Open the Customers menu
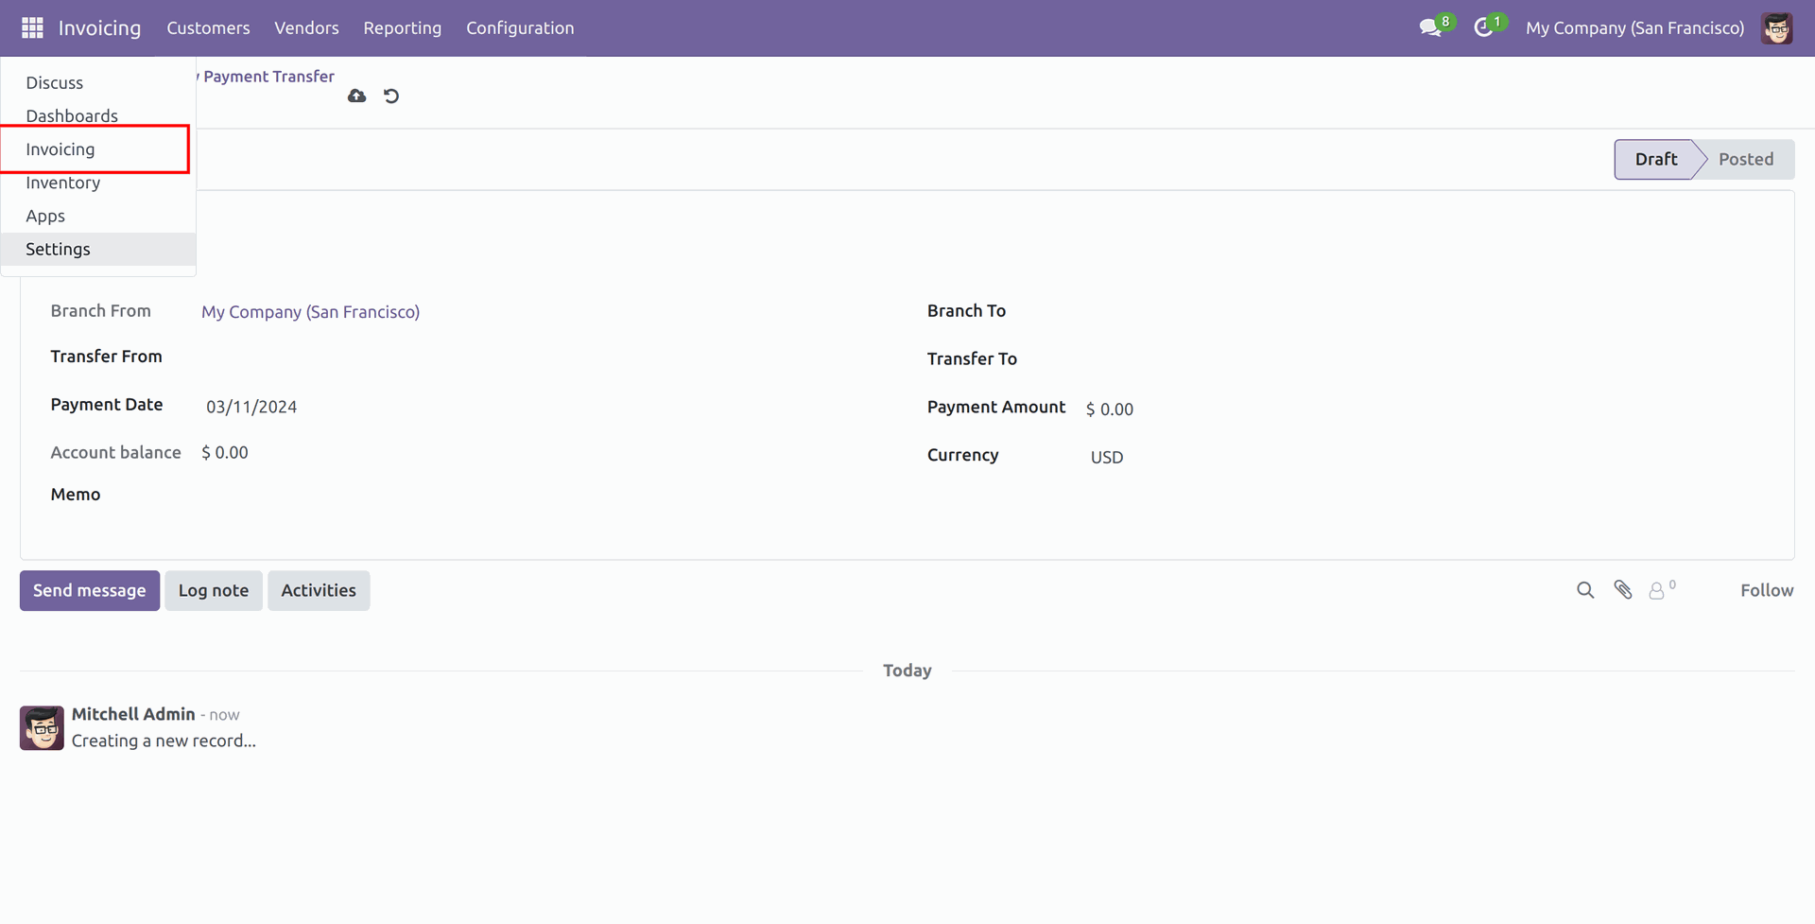Viewport: 1815px width, 924px height. [x=208, y=28]
